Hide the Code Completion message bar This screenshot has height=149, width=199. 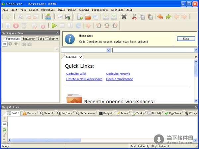(186, 39)
